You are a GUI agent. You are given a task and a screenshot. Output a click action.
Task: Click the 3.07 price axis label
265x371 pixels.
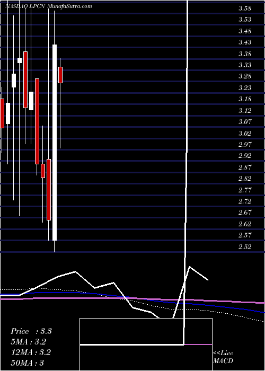point(245,122)
